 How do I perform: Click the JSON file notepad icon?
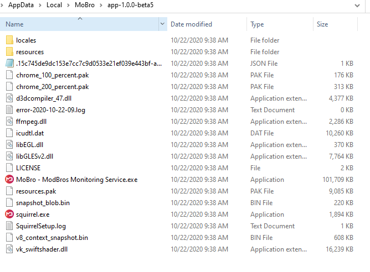click(9, 63)
